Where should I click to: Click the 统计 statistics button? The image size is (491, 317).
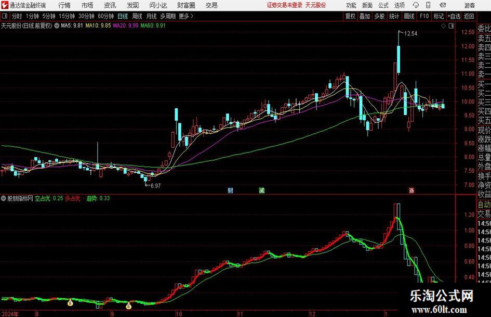394,16
